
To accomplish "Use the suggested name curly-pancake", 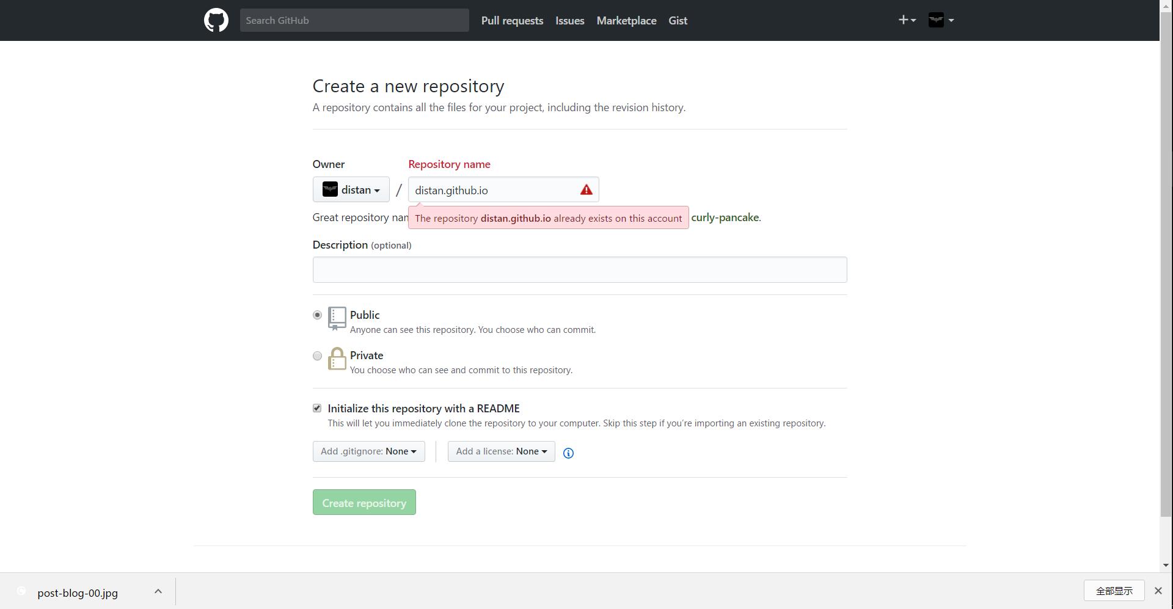I will (725, 217).
